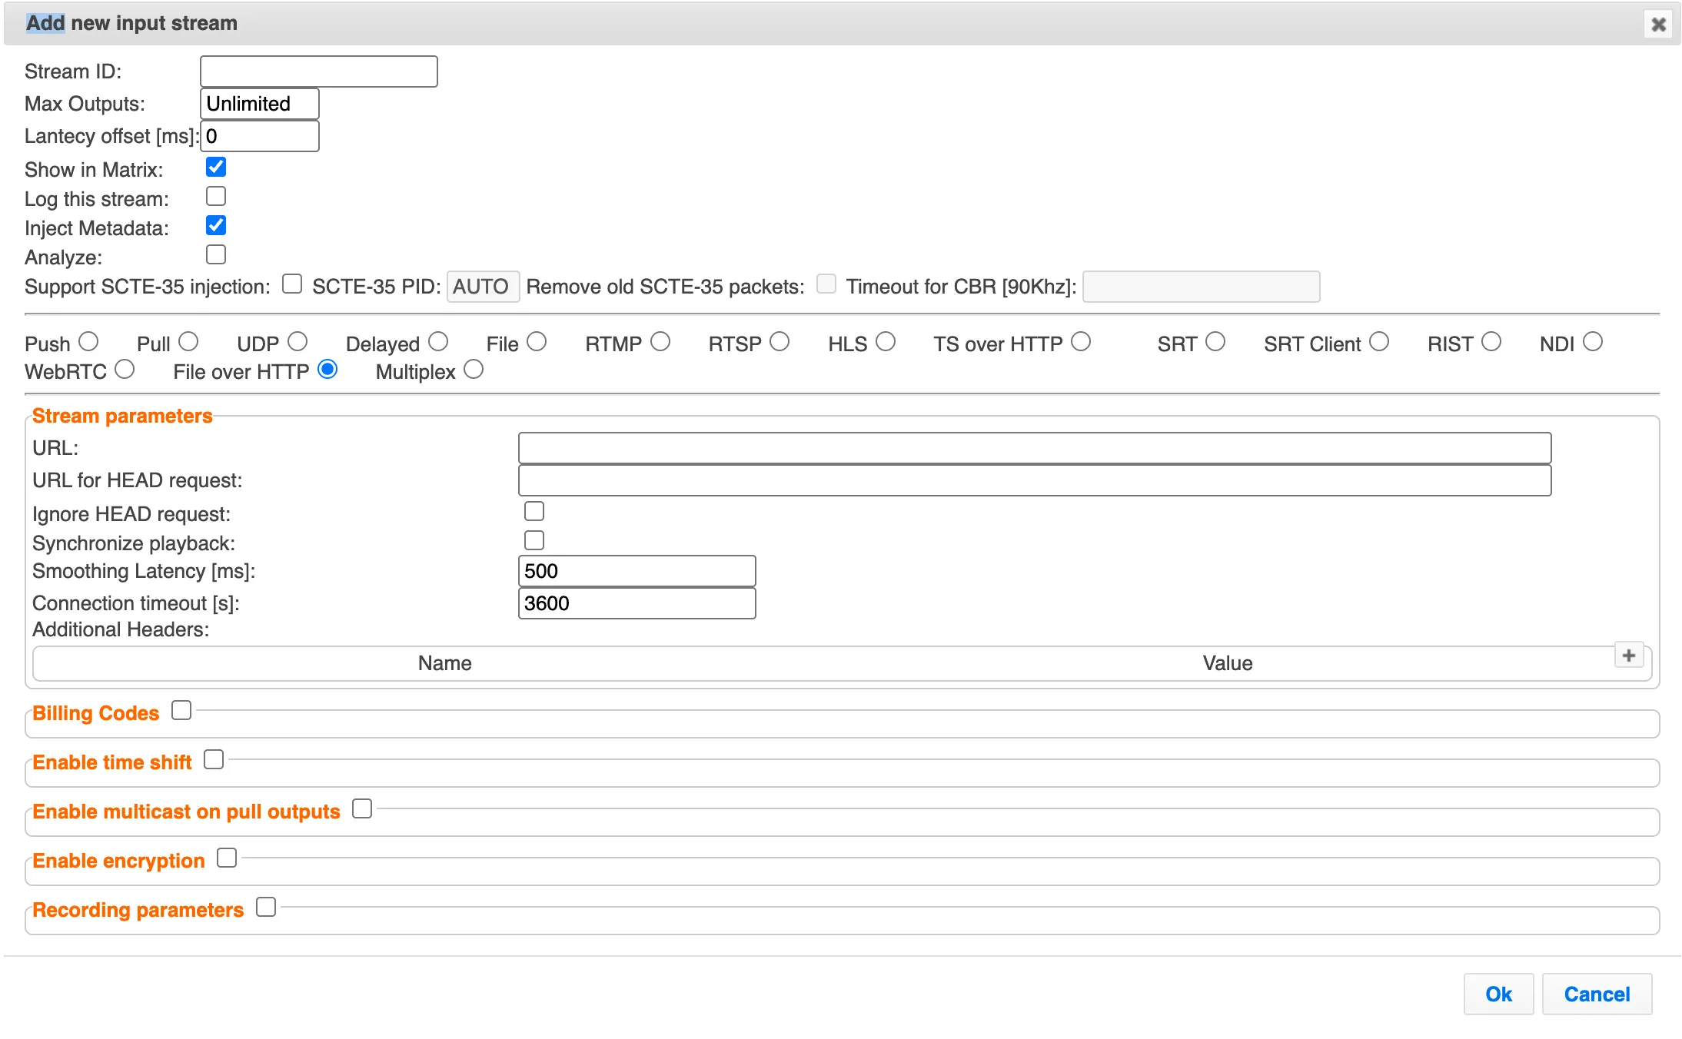Focus the Stream ID input field

(x=319, y=71)
